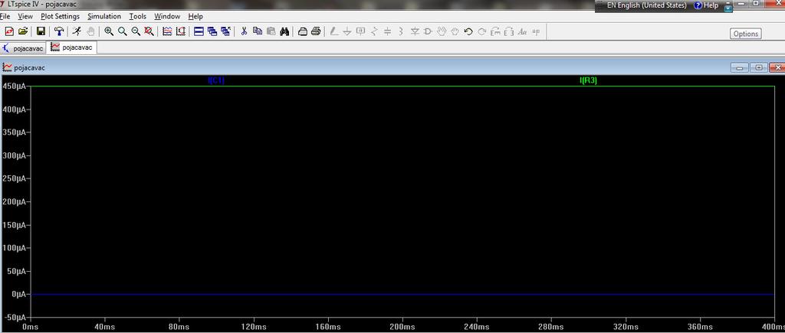Viewport: 785px width, 333px height.
Task: Switch to the pojacavac schematic tab
Action: tap(23, 48)
